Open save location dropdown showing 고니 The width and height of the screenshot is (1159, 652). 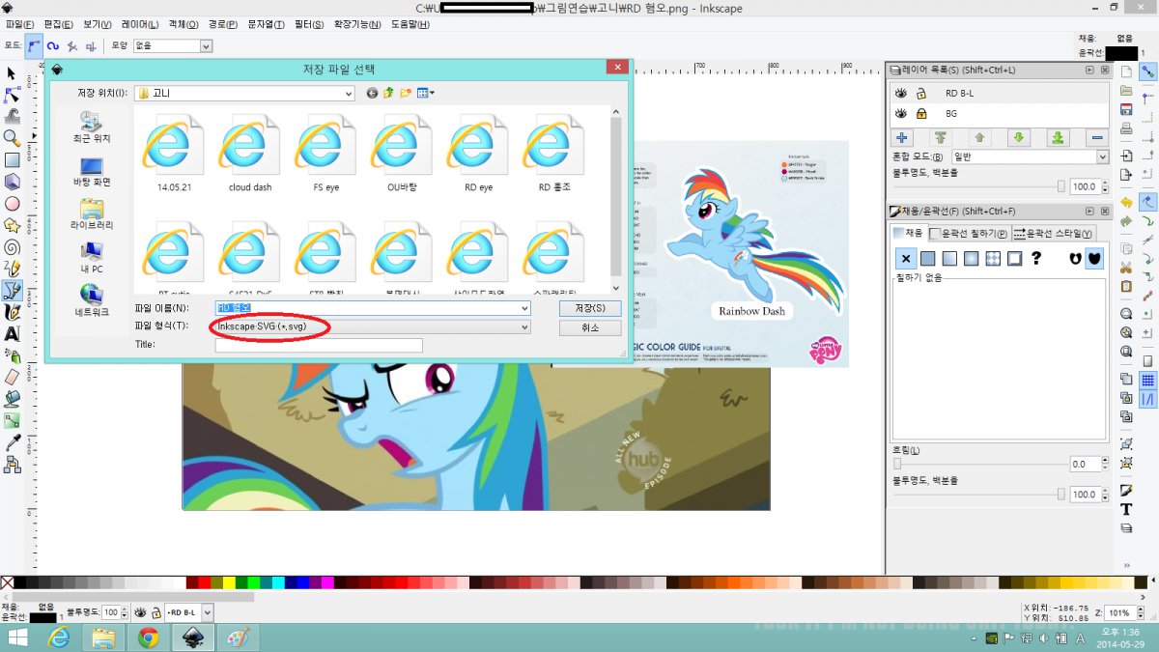pyautogui.click(x=244, y=94)
